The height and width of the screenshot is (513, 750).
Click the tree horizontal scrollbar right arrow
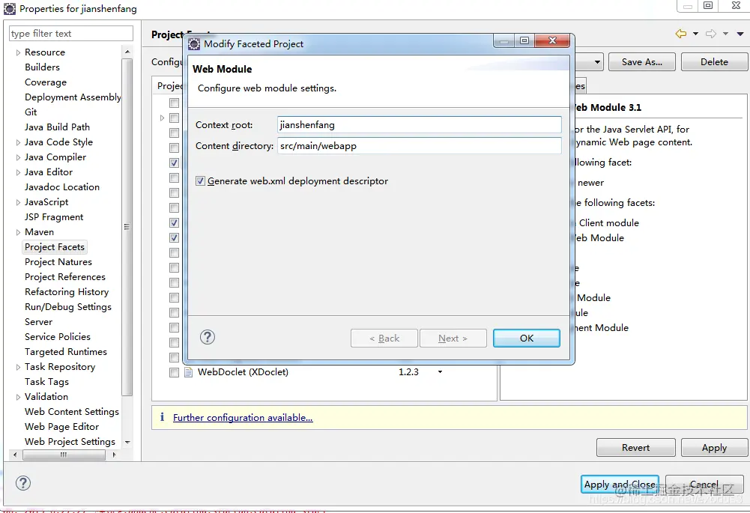(114, 455)
